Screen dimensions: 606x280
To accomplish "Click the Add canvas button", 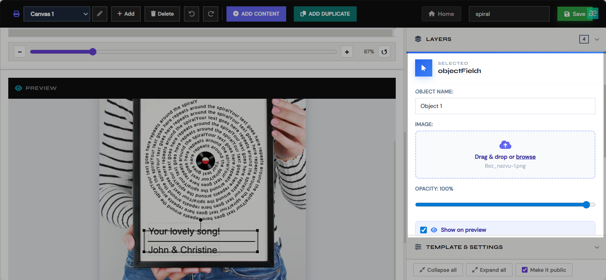I will click(x=126, y=14).
